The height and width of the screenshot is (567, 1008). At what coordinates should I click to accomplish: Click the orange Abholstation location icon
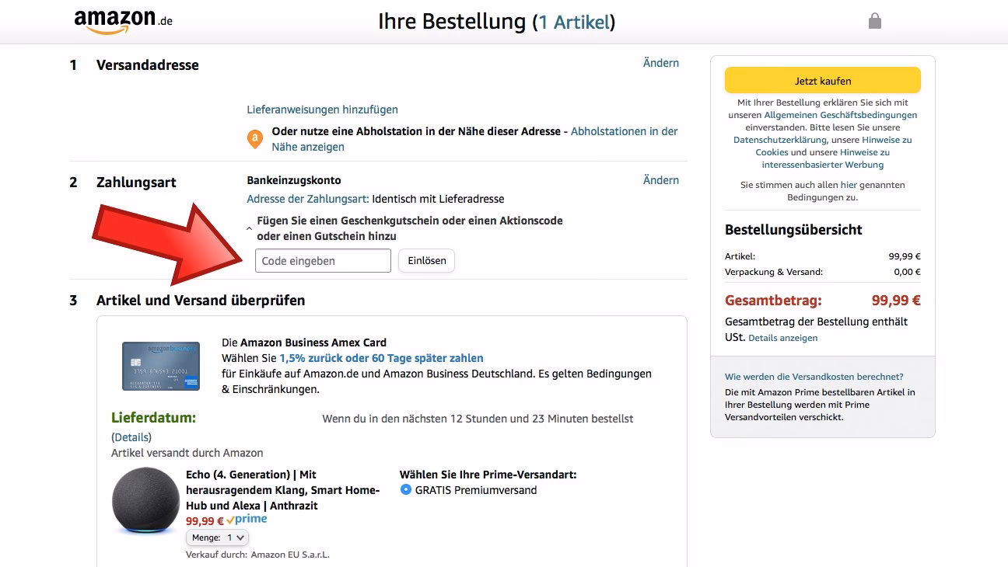[254, 138]
